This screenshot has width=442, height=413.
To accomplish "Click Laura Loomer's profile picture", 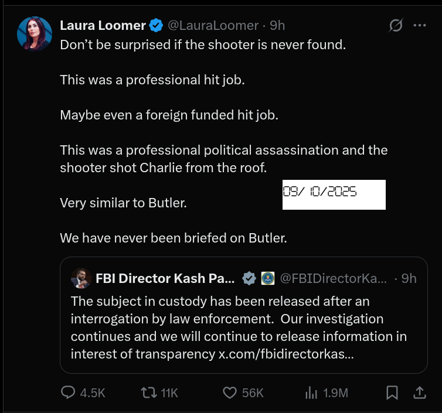I will click(x=35, y=32).
